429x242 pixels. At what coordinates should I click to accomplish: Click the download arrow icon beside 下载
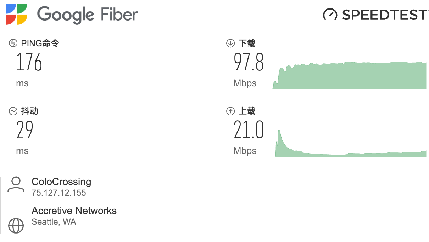[x=230, y=44]
